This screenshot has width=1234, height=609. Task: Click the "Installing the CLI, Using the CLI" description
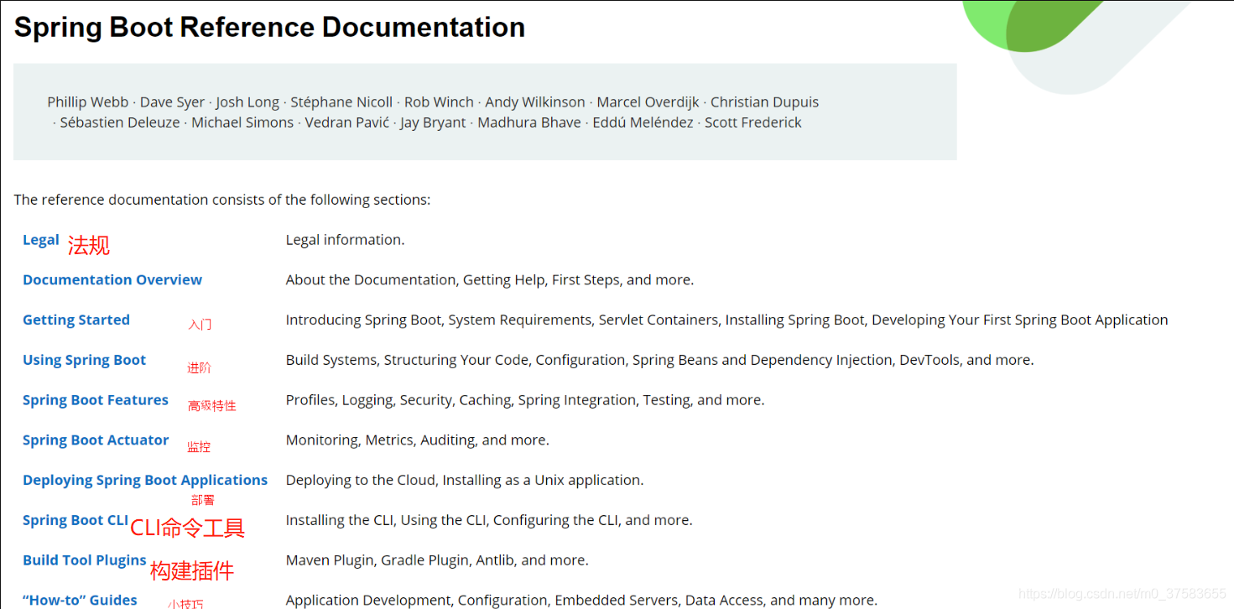[x=489, y=521]
